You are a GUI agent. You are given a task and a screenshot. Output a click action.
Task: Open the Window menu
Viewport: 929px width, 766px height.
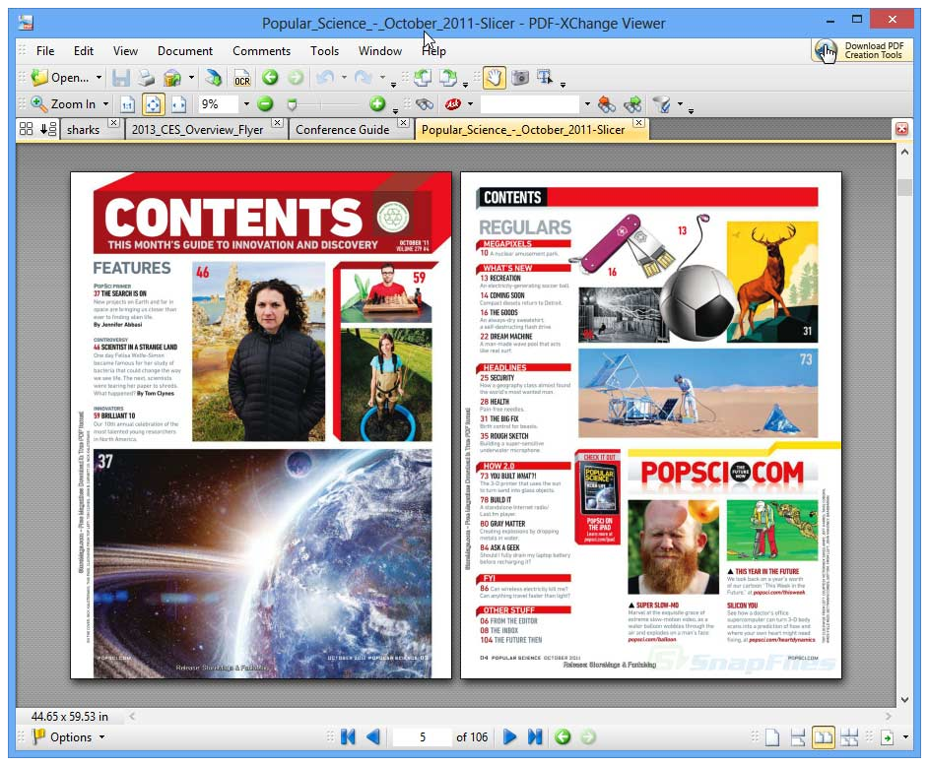[x=379, y=51]
